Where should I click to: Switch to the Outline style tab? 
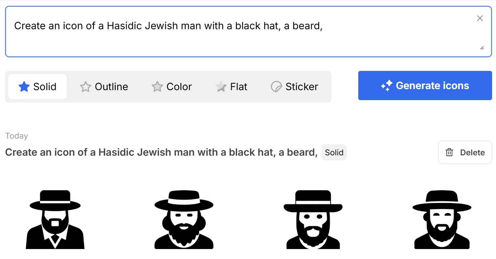(104, 87)
